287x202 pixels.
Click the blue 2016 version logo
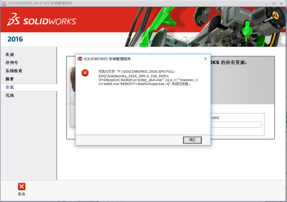pyautogui.click(x=15, y=39)
